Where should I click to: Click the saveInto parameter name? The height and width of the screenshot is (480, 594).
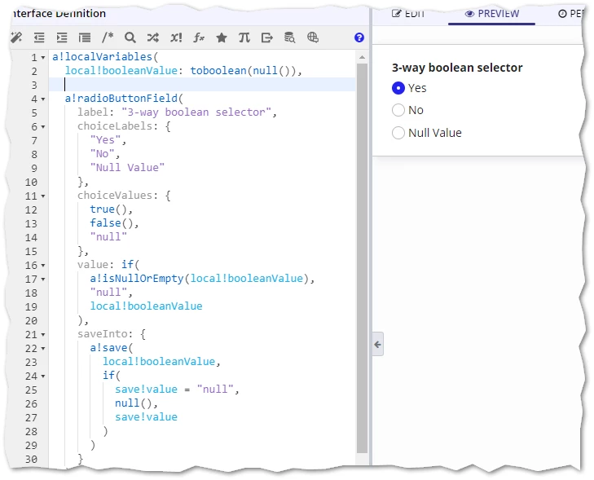pos(103,334)
